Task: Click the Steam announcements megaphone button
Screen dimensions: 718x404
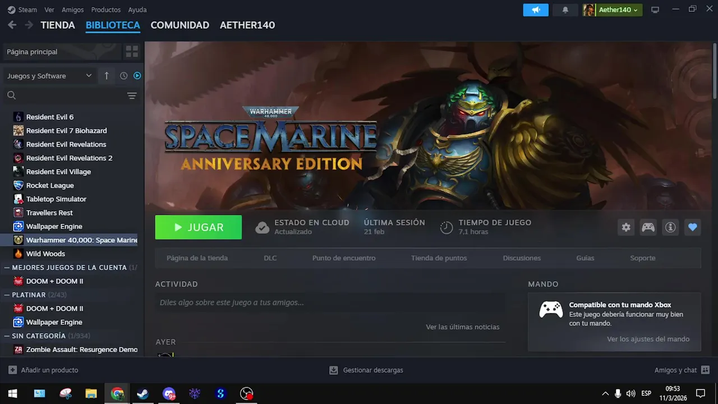Action: click(x=536, y=10)
